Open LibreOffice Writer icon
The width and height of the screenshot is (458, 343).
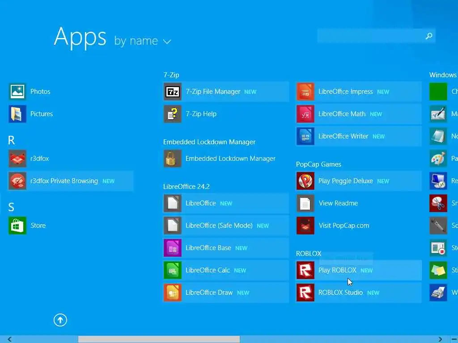[305, 136]
